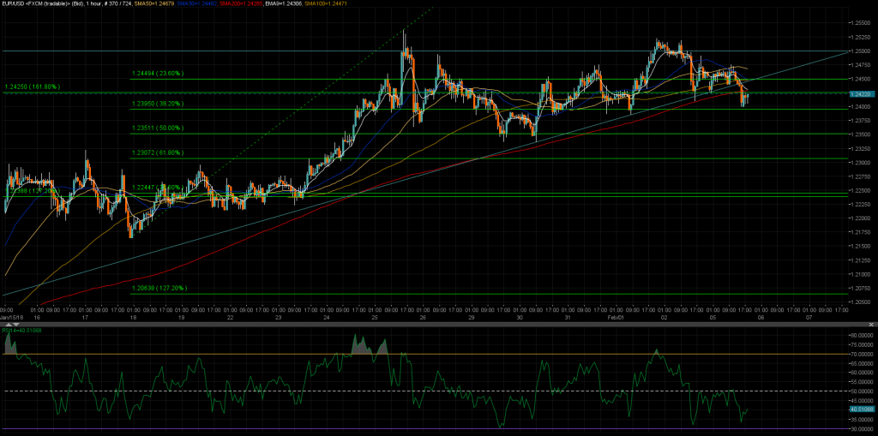Select the 1.20638 (127.20%) Fibonacci label
This screenshot has height=436, width=878.
pyautogui.click(x=158, y=288)
